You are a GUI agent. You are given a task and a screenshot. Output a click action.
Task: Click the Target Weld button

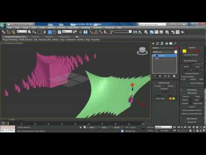click(x=197, y=103)
